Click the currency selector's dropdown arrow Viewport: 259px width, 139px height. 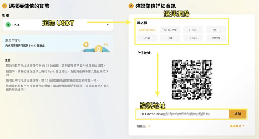click(x=108, y=25)
